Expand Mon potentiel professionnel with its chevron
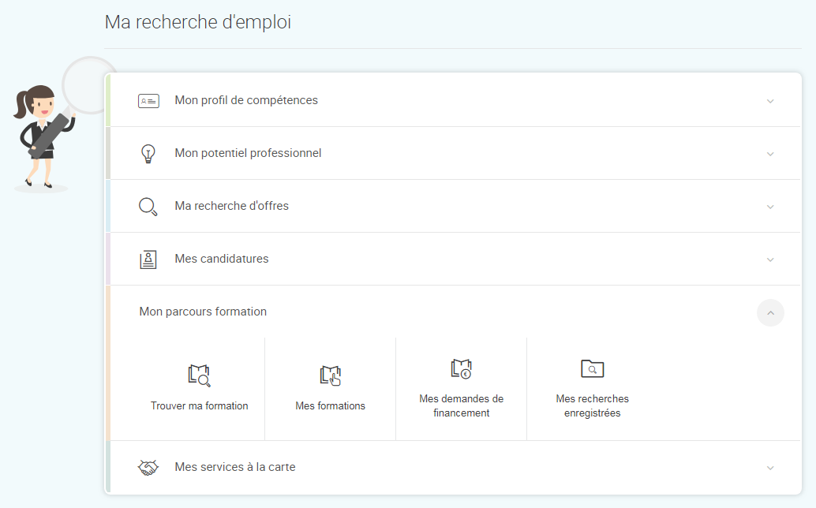This screenshot has height=508, width=816. click(x=770, y=154)
